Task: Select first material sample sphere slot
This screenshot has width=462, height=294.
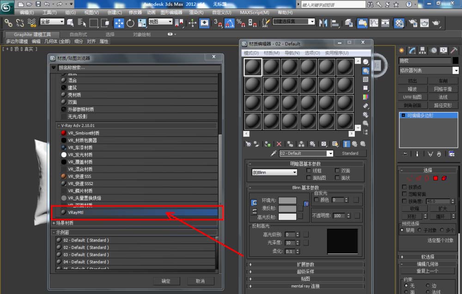Action: [253, 67]
